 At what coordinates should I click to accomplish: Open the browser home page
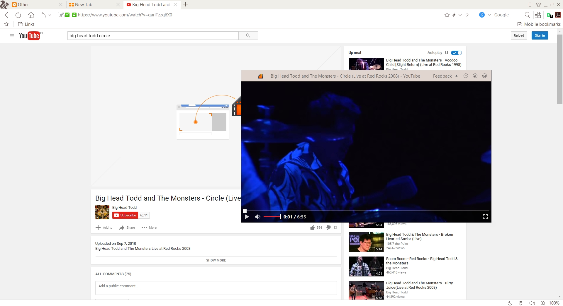point(31,15)
